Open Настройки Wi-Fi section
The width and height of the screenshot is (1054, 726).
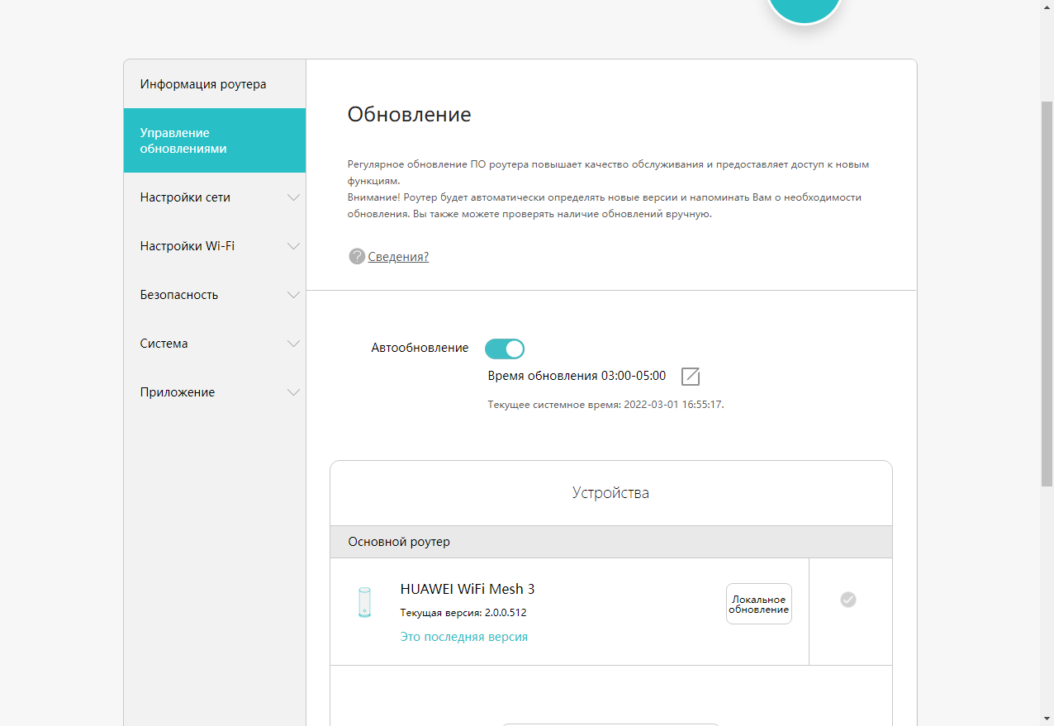click(215, 246)
